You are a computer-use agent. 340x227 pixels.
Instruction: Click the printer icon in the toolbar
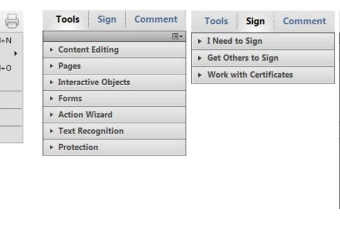point(12,22)
